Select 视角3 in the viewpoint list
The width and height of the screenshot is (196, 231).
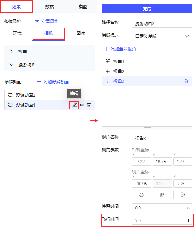click(x=147, y=81)
